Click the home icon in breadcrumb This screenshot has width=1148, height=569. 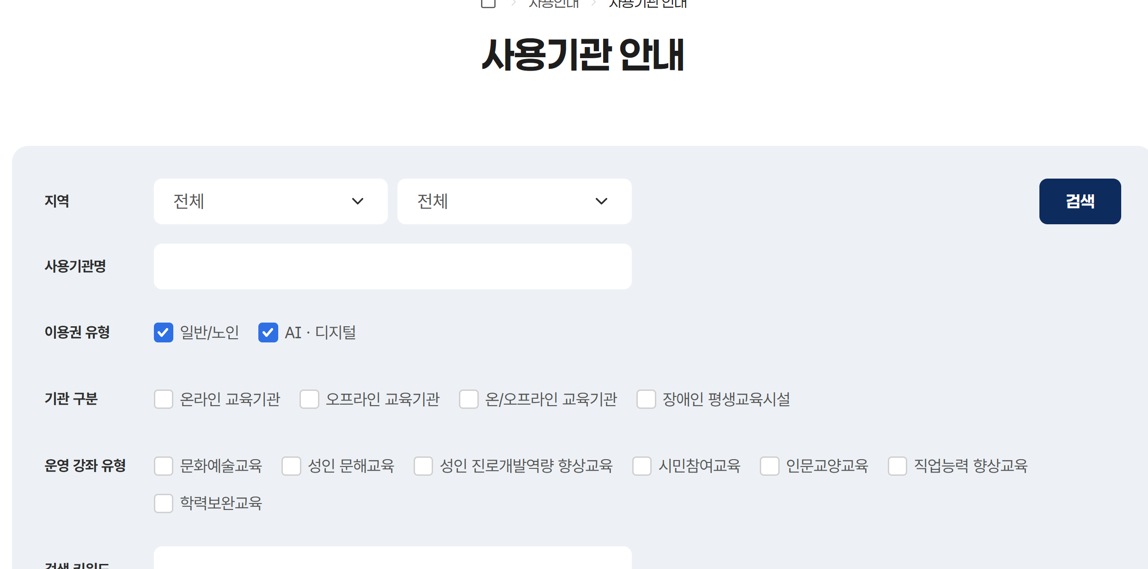click(x=488, y=4)
